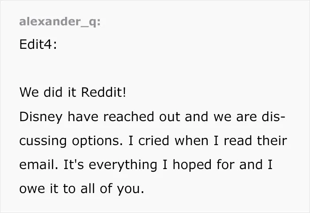
Task: Click the 'Edit4:' heading text
Action: coord(38,44)
